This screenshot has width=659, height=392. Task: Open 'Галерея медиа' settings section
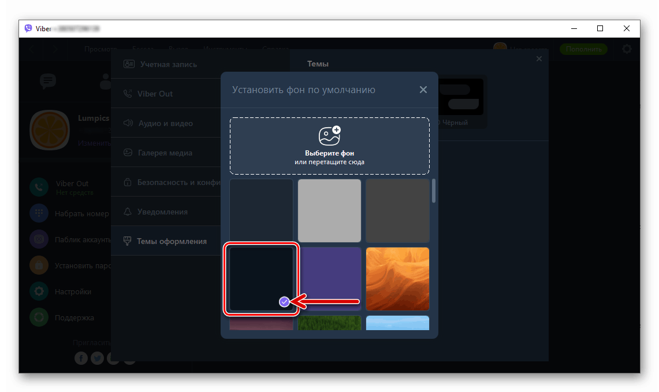click(166, 153)
